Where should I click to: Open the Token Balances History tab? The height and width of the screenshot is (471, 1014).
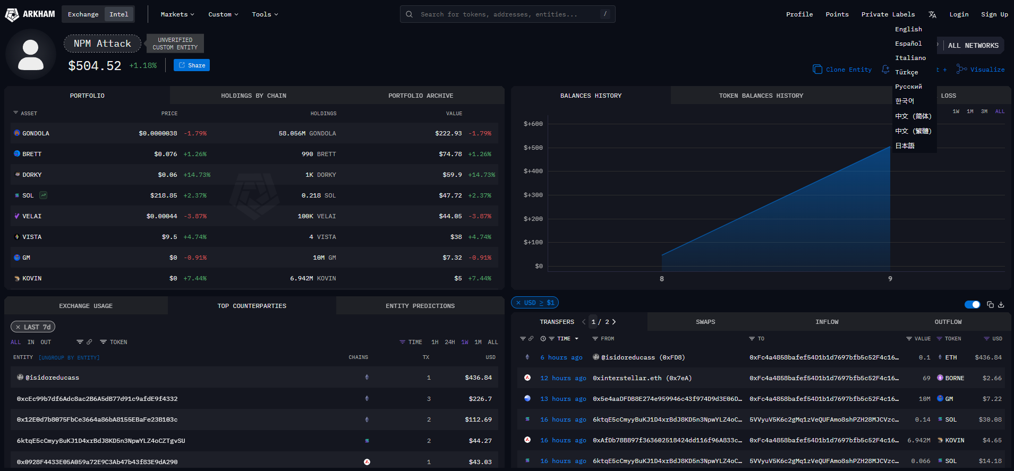[761, 96]
